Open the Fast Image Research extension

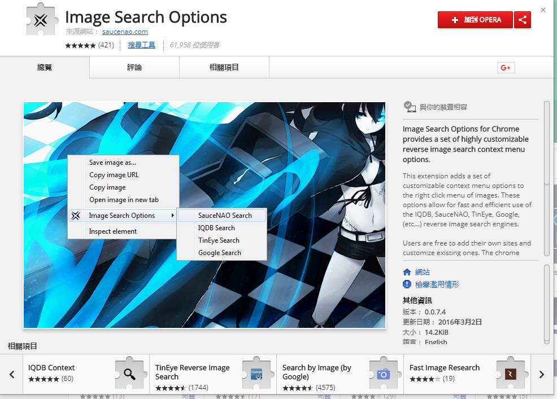[x=467, y=374]
